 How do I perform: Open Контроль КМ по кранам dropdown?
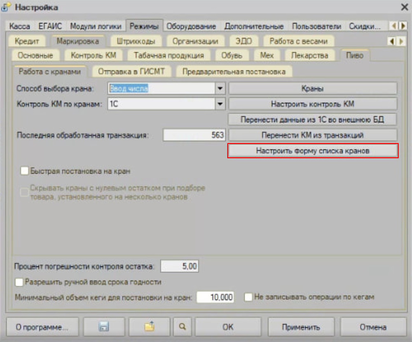[220, 104]
